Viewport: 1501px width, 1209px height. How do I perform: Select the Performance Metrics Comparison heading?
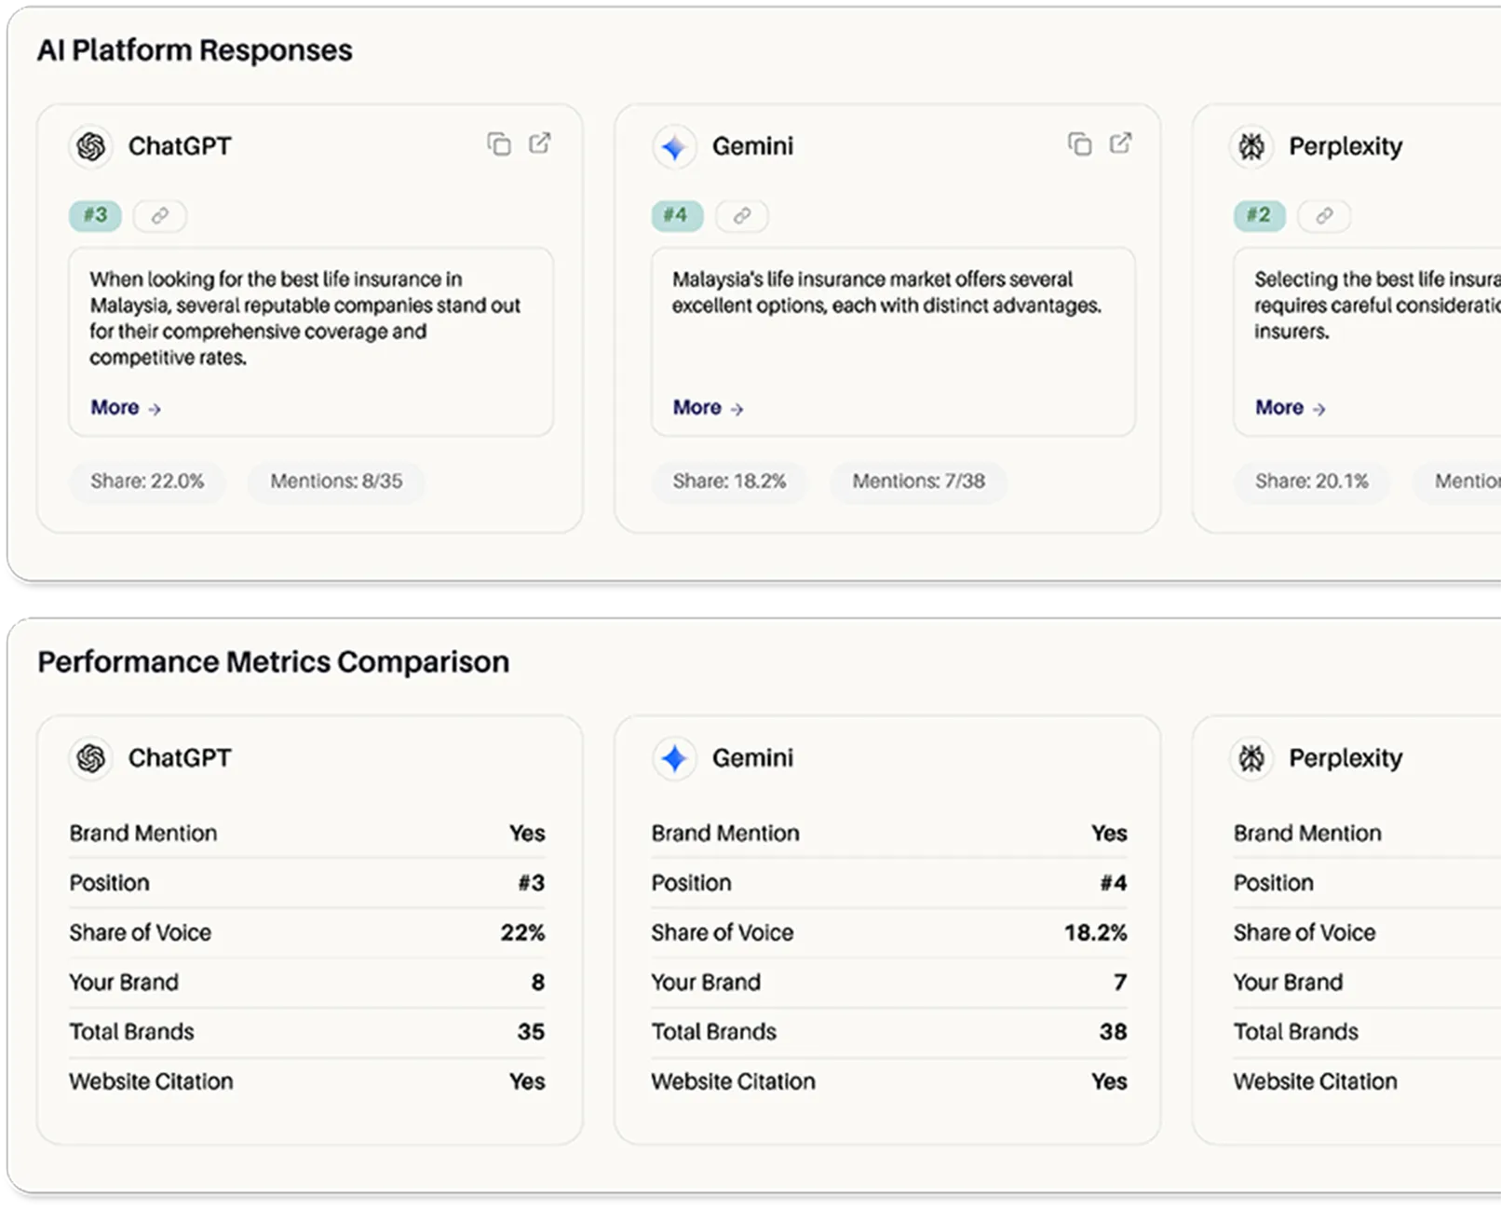pos(274,662)
